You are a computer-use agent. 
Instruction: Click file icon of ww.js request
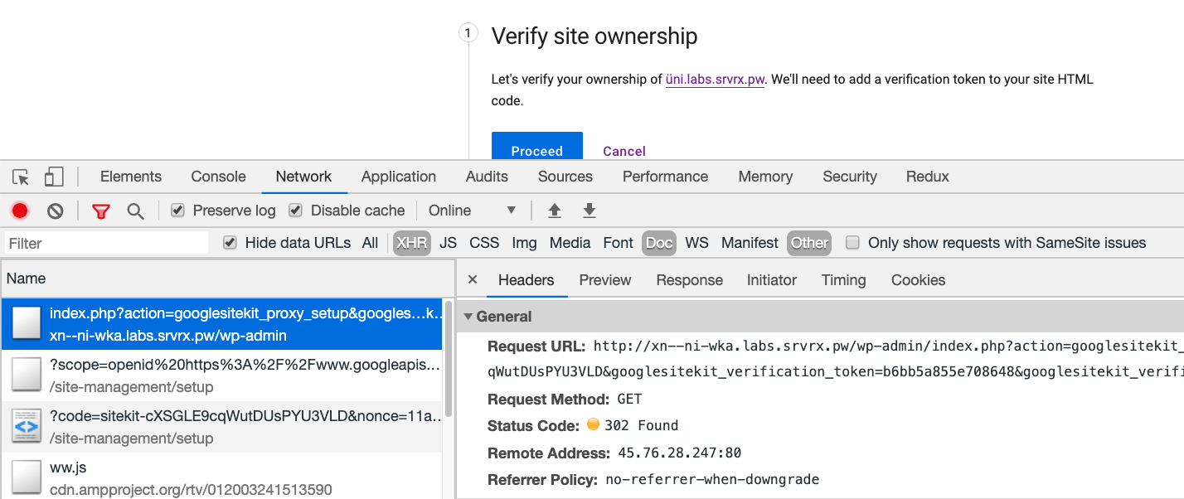tap(26, 478)
